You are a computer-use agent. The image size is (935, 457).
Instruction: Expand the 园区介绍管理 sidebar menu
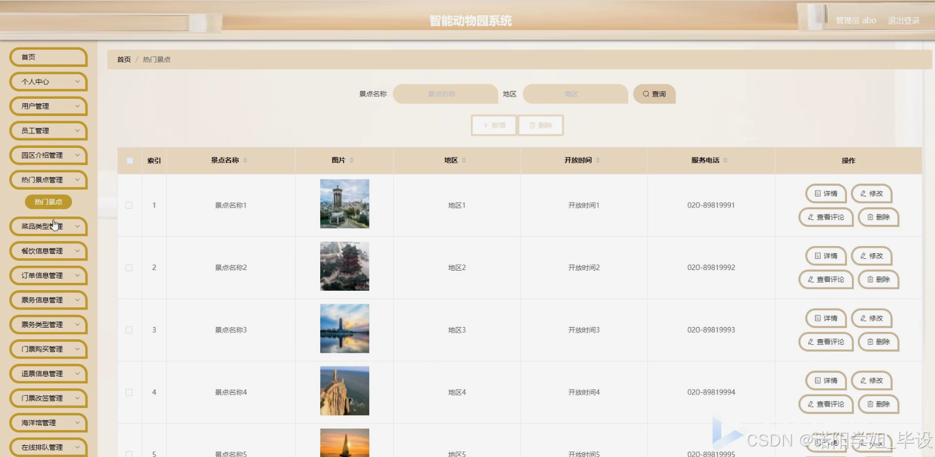click(x=49, y=155)
